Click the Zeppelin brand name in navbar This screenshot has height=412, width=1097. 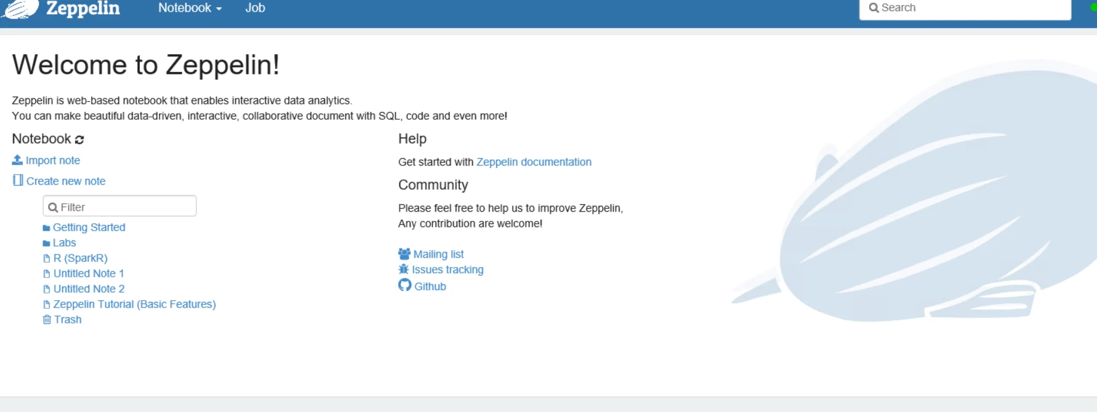[x=83, y=8]
